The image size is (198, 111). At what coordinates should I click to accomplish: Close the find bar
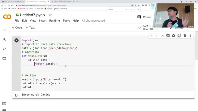pyautogui.click(x=138, y=9)
